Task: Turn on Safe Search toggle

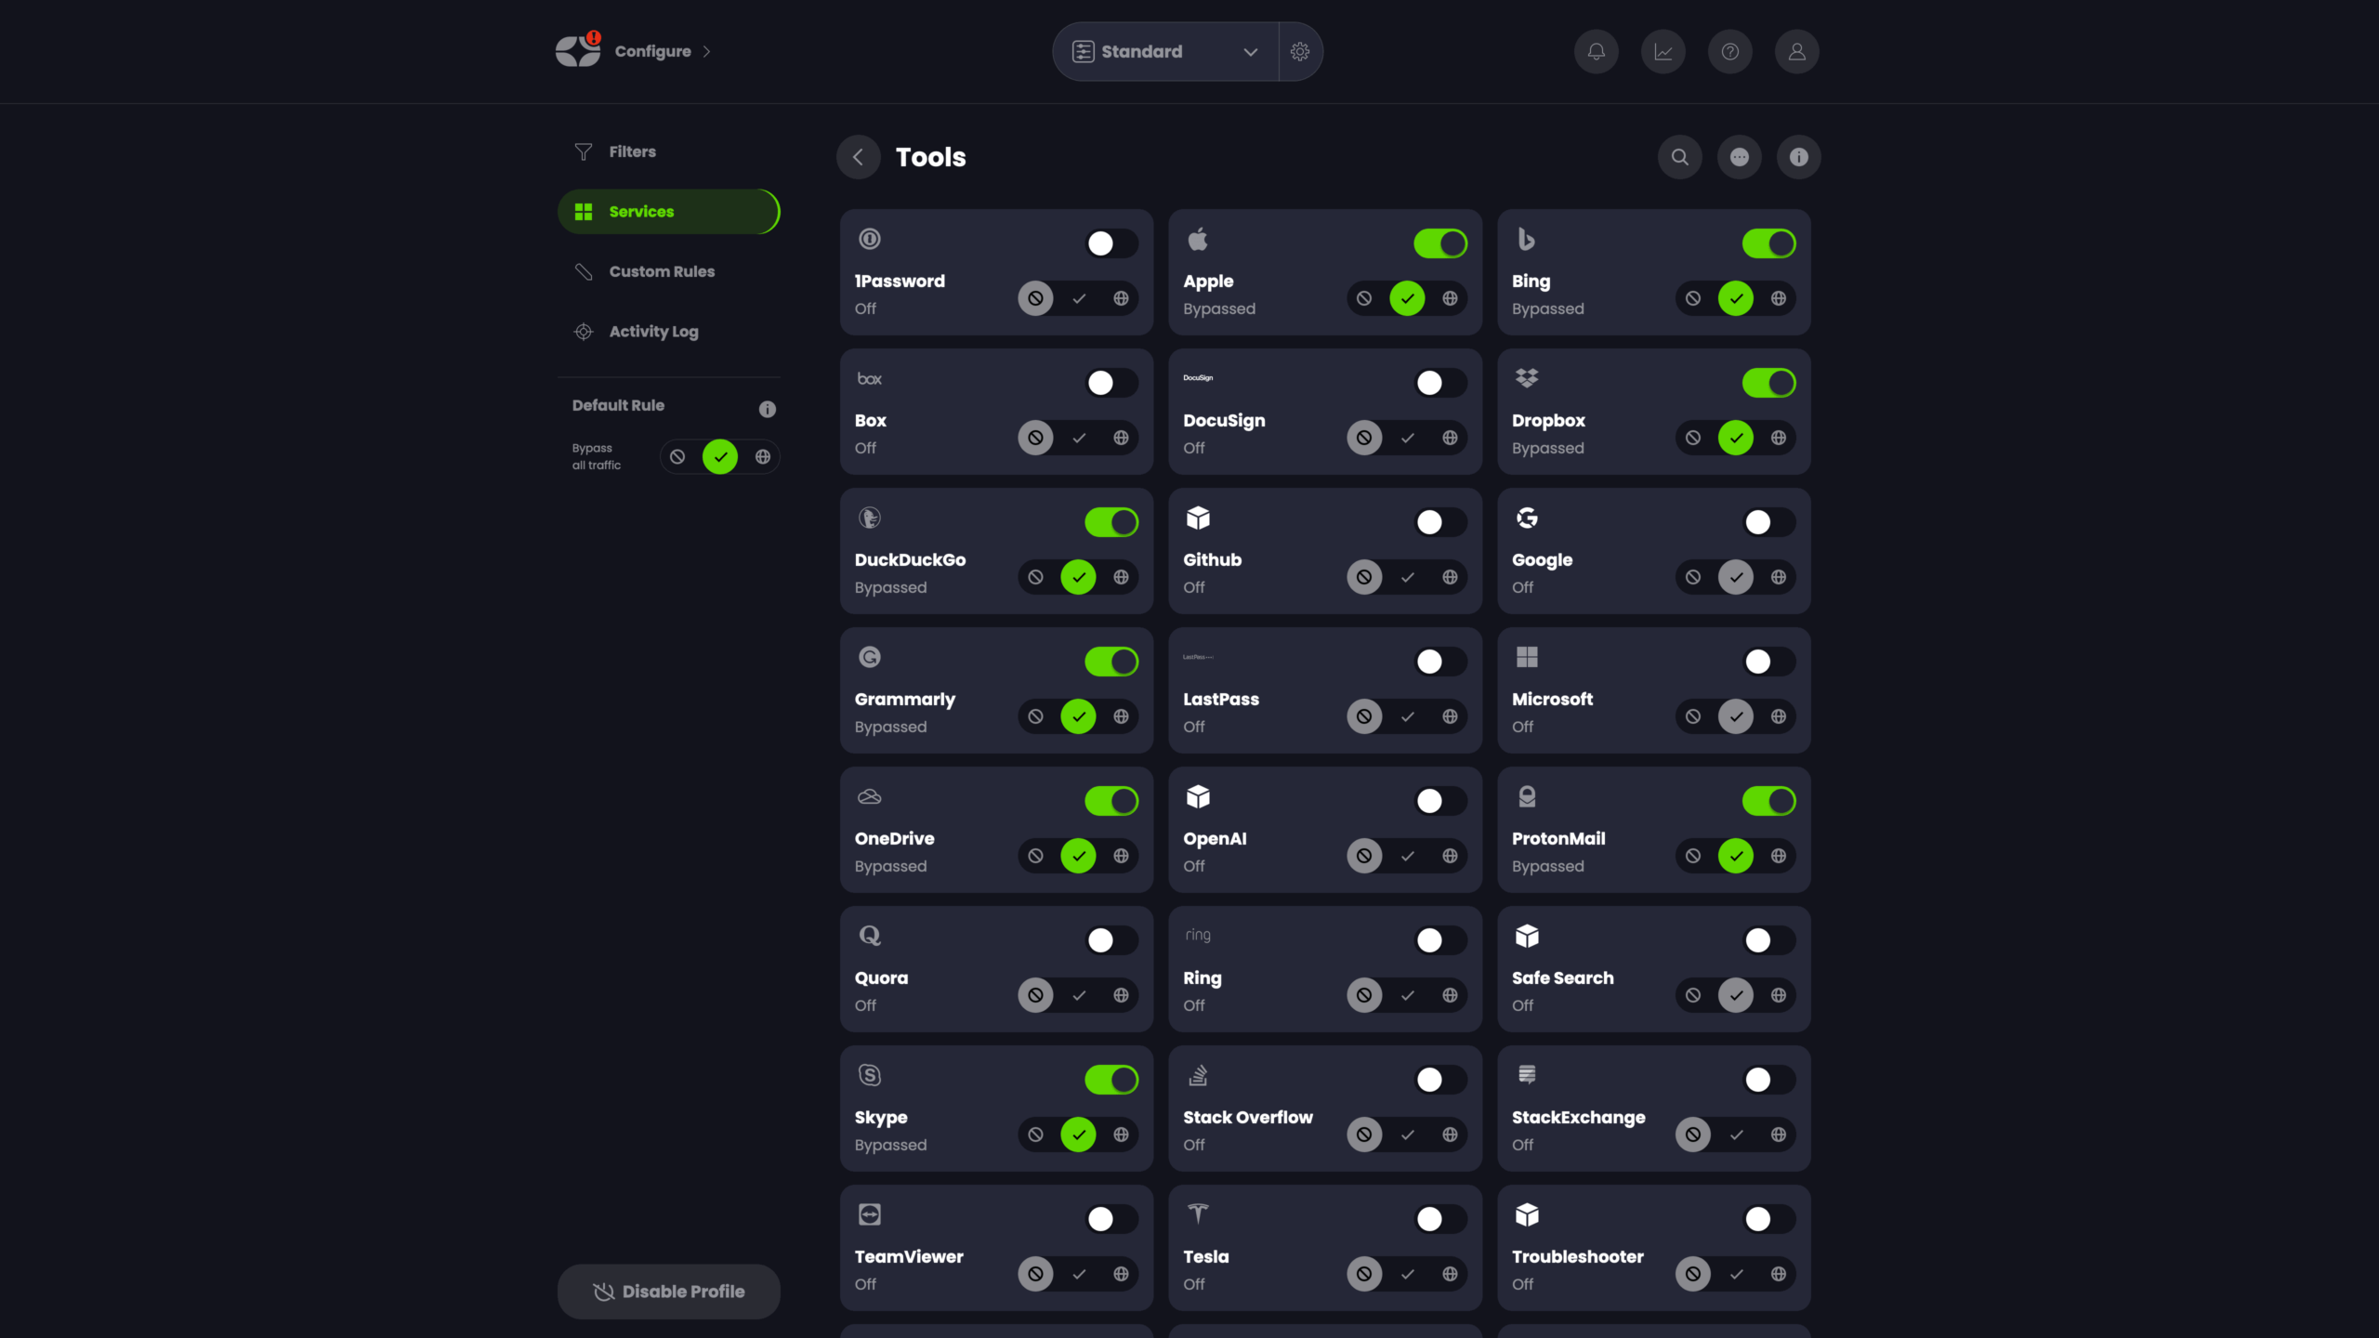Action: point(1768,940)
